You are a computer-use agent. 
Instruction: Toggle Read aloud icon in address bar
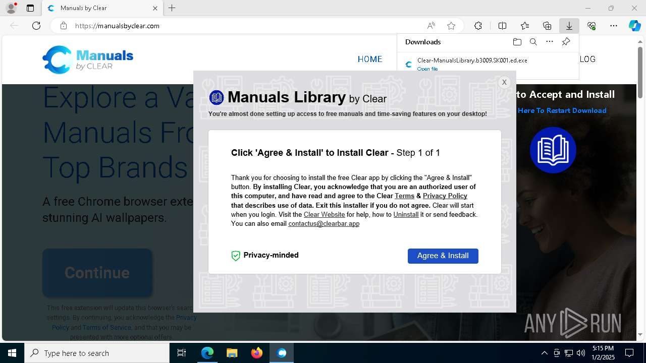431,26
